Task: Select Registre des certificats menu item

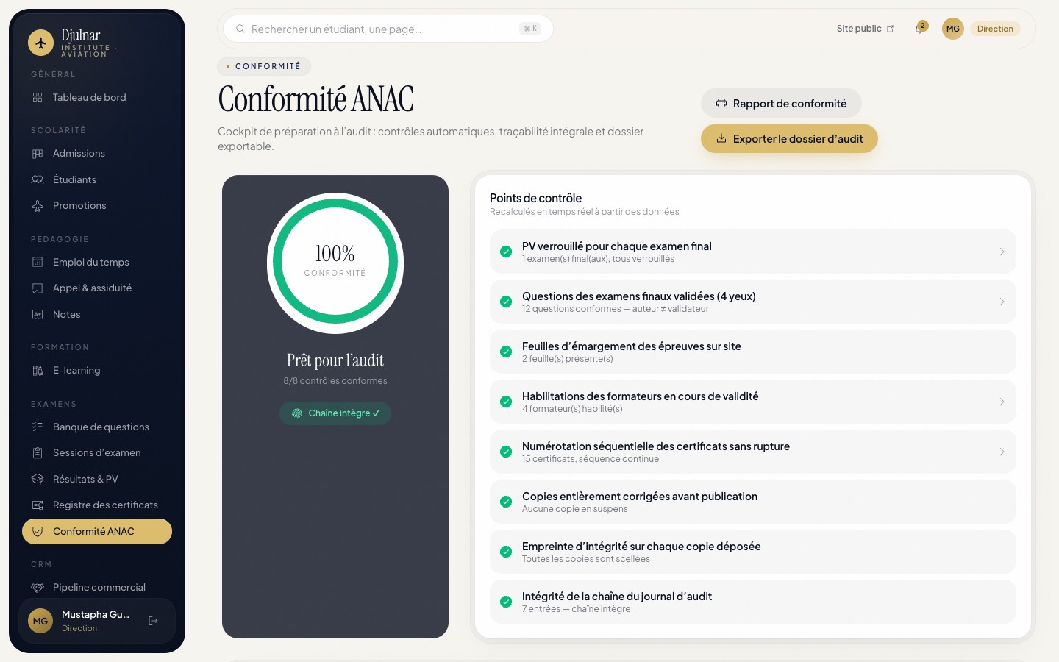Action: [97, 505]
